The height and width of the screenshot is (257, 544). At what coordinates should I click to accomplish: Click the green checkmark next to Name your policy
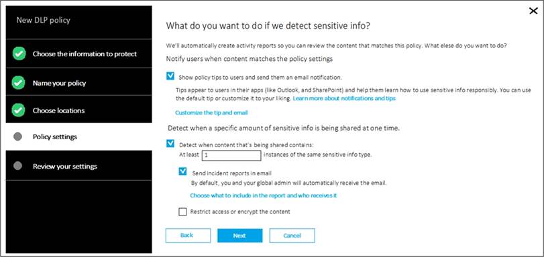pyautogui.click(x=18, y=83)
